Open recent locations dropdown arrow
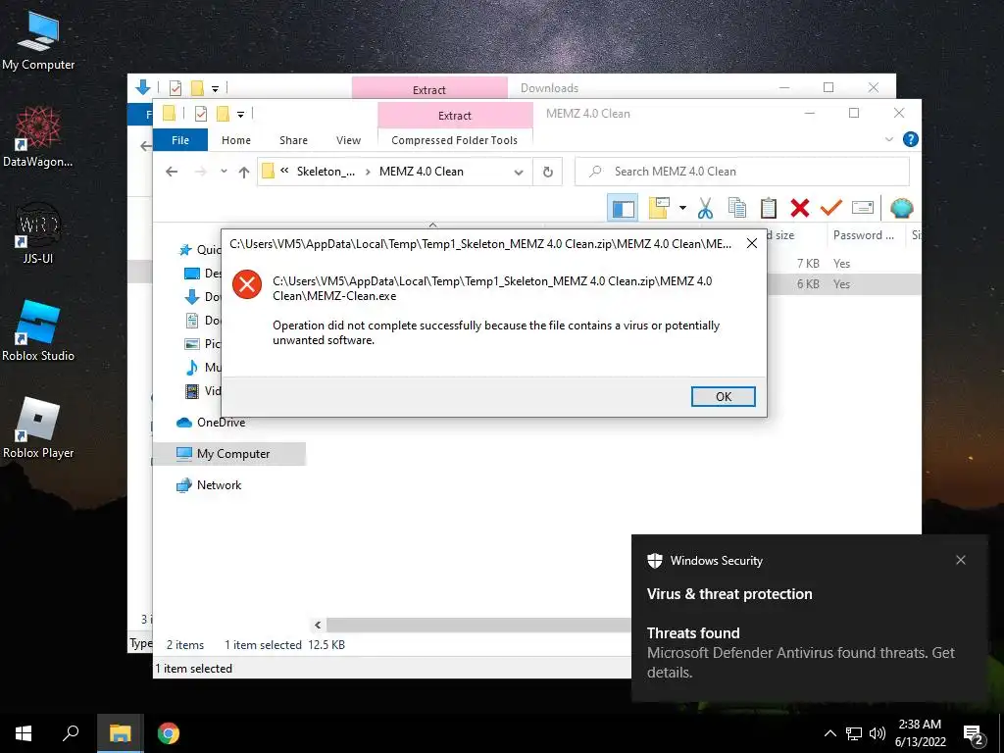Viewport: 1004px width, 753px height. (x=224, y=172)
